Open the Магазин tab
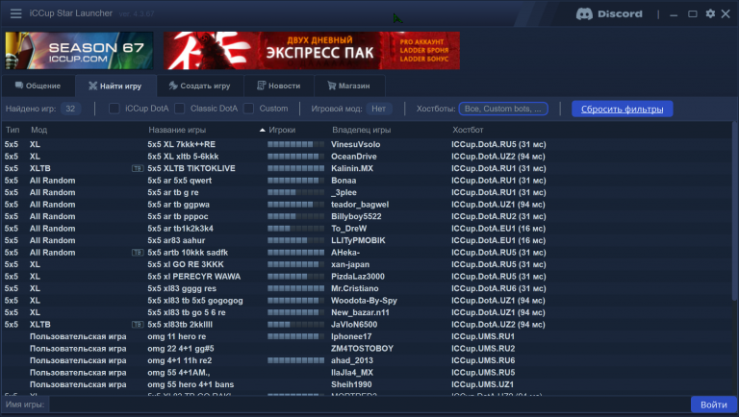 pos(349,86)
